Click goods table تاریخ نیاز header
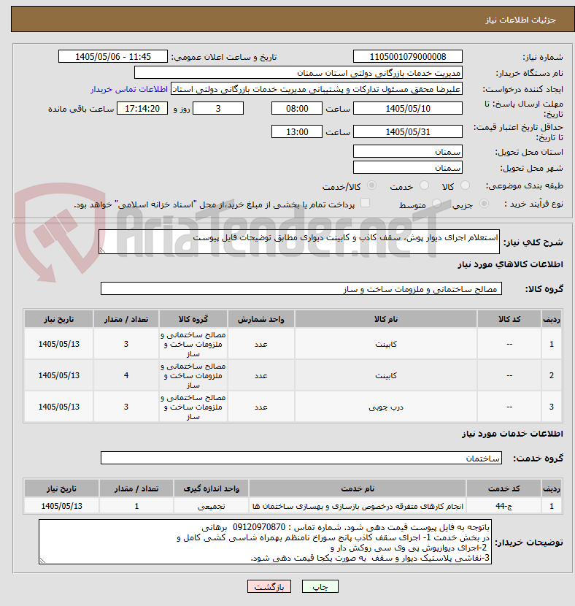Viewport: 575px width, 606px height. 58,319
